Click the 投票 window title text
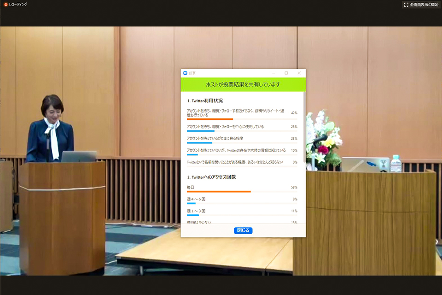Screen dimensions: 442x295 [192, 73]
